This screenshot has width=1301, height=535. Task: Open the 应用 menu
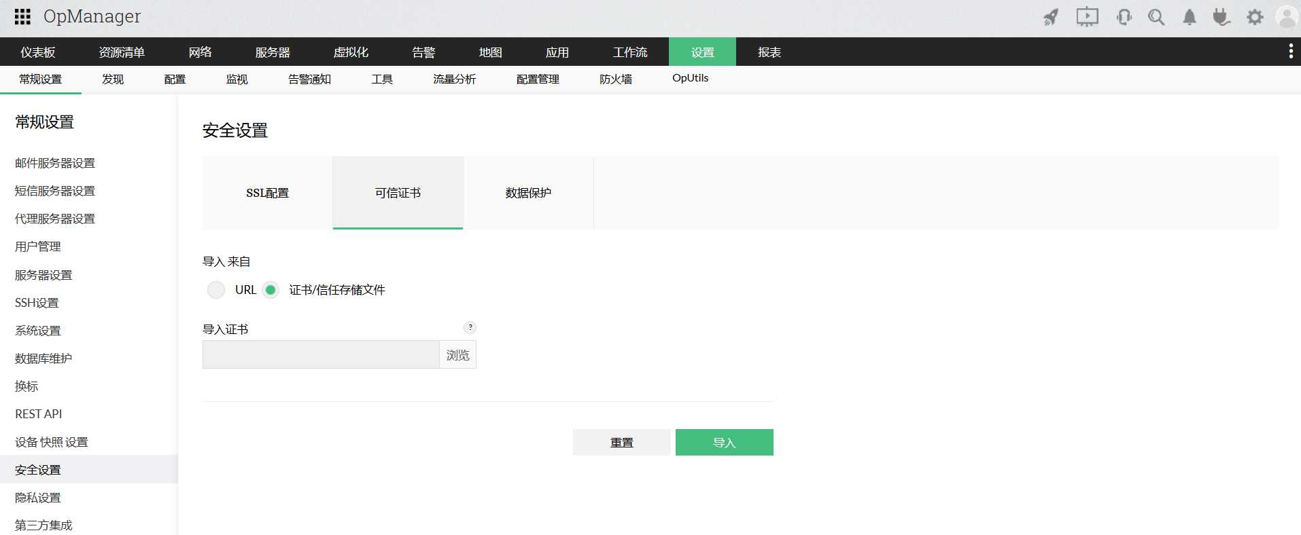557,52
